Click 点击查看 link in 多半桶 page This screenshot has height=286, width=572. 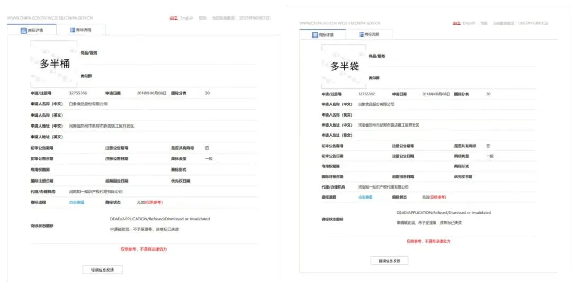[x=77, y=202]
